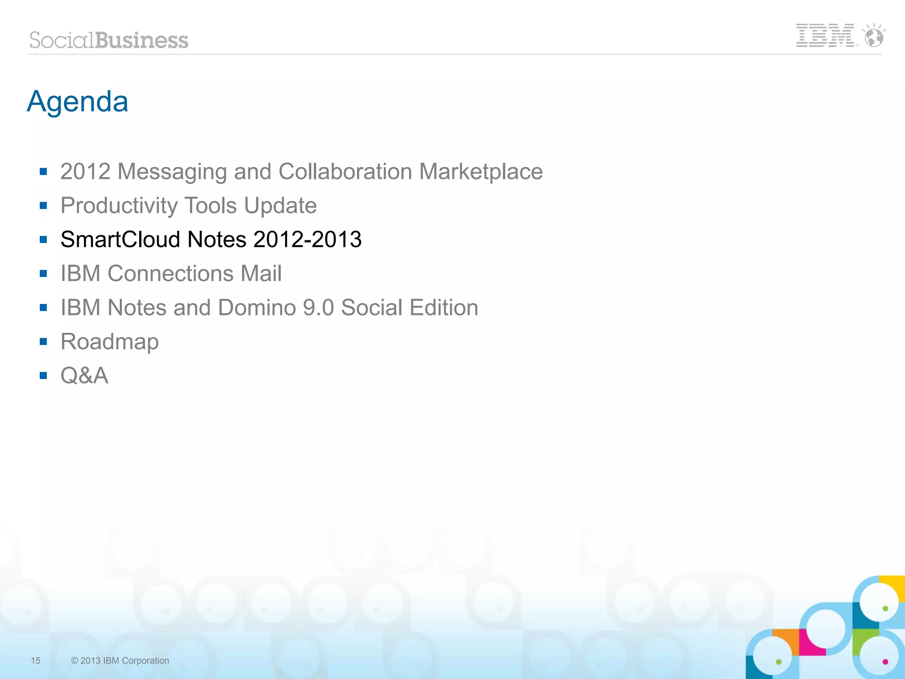Click the SocialBusiness header logo
Image resolution: width=905 pixels, height=679 pixels.
click(109, 40)
